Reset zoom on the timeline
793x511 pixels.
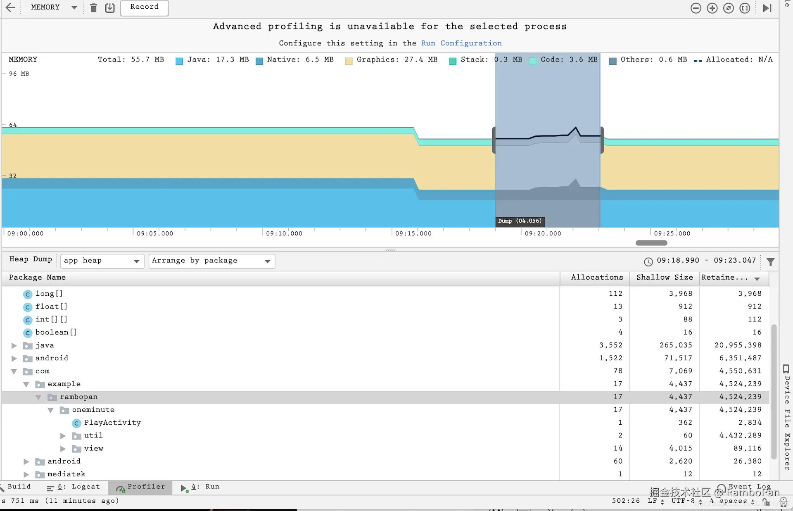(x=729, y=8)
